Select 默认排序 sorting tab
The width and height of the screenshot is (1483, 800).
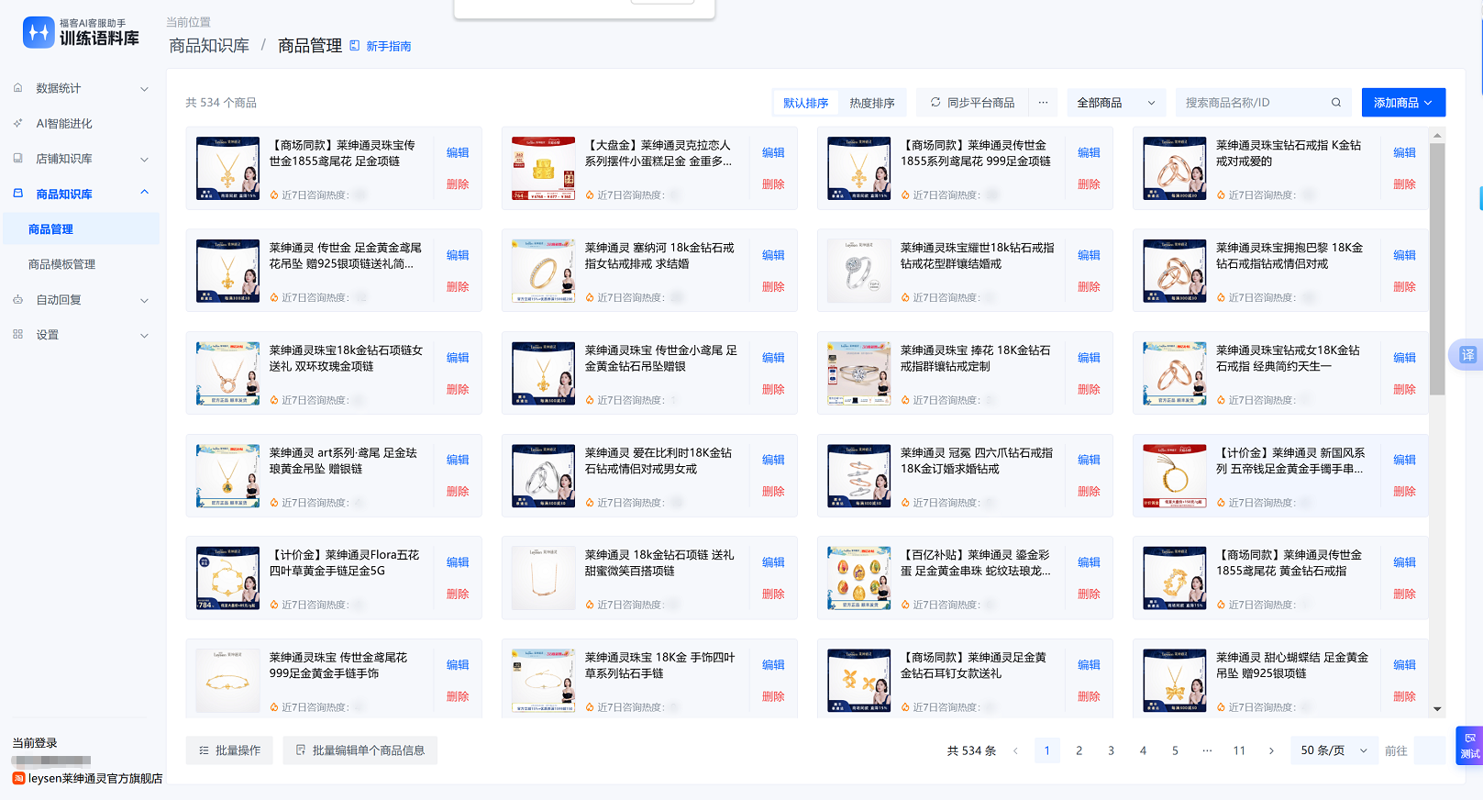[805, 103]
